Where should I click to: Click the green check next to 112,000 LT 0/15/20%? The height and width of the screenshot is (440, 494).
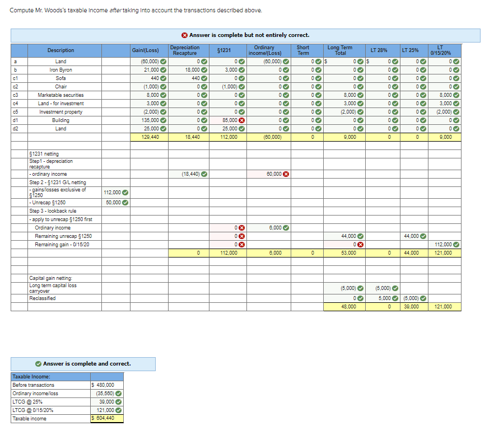tap(456, 245)
